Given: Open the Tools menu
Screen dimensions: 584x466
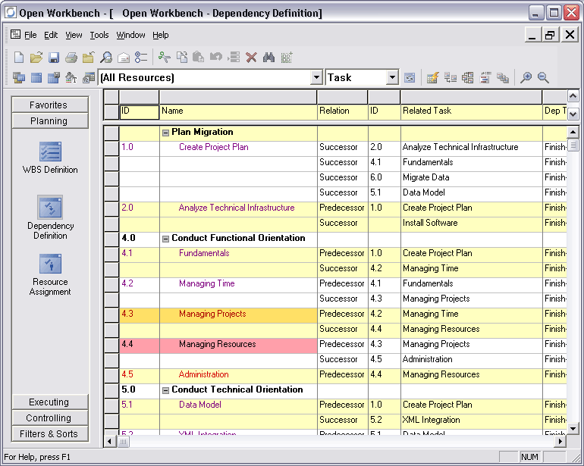Looking at the screenshot, I should [x=99, y=35].
